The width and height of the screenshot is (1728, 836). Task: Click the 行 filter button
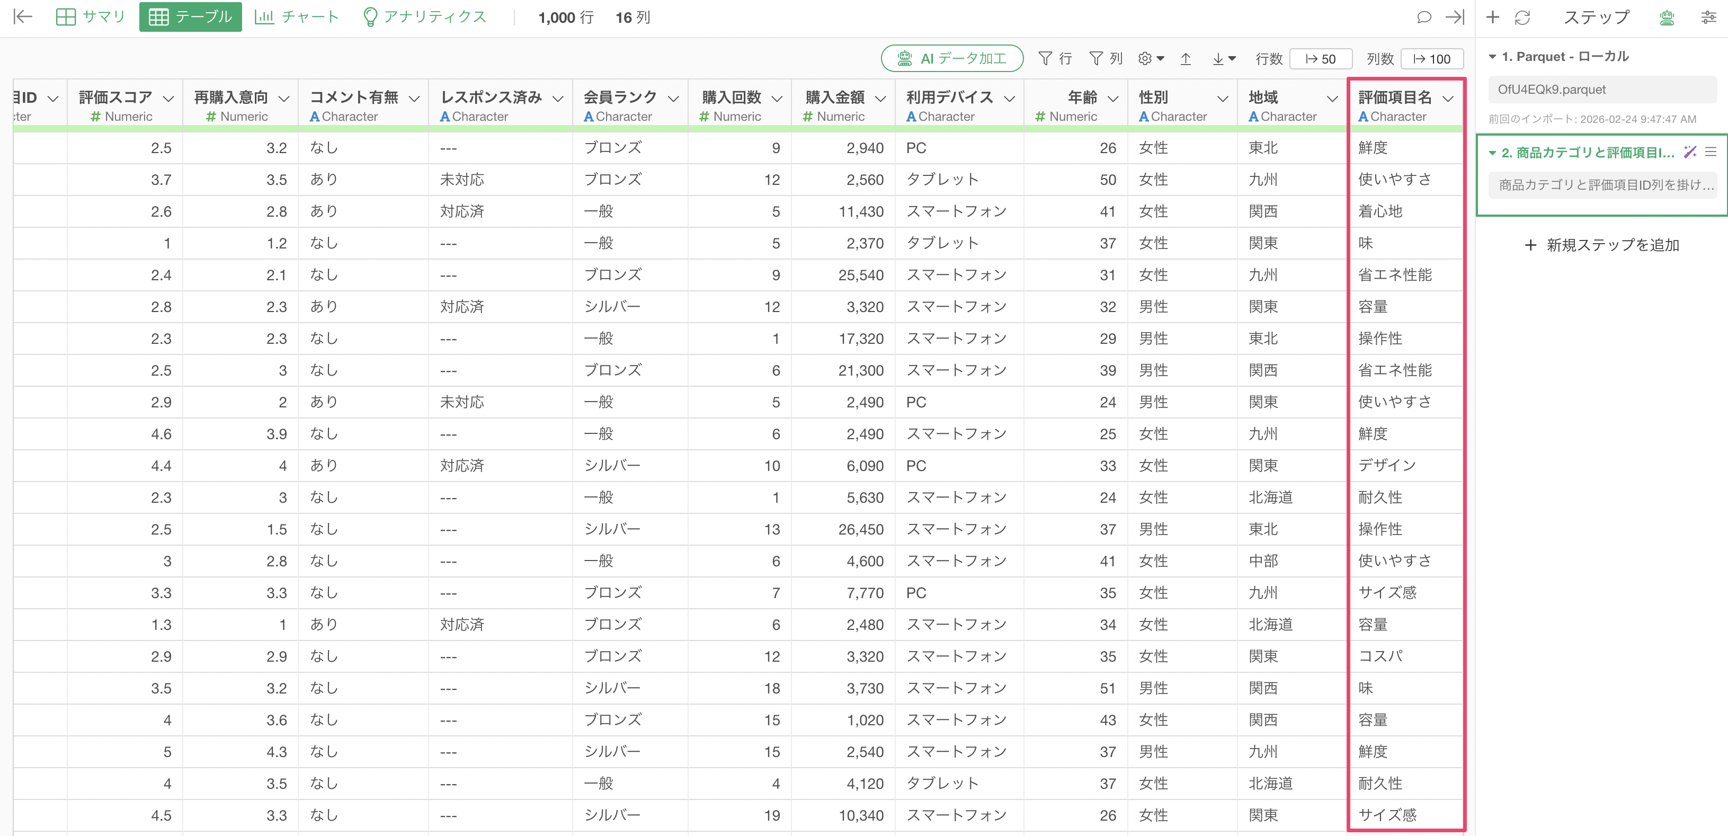1055,59
